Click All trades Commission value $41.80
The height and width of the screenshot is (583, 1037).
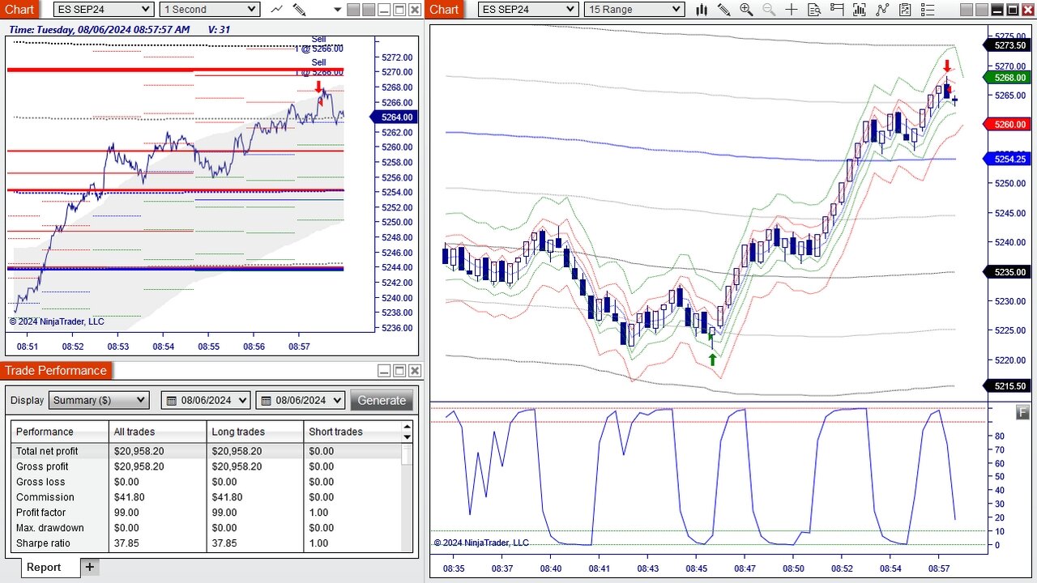[130, 497]
